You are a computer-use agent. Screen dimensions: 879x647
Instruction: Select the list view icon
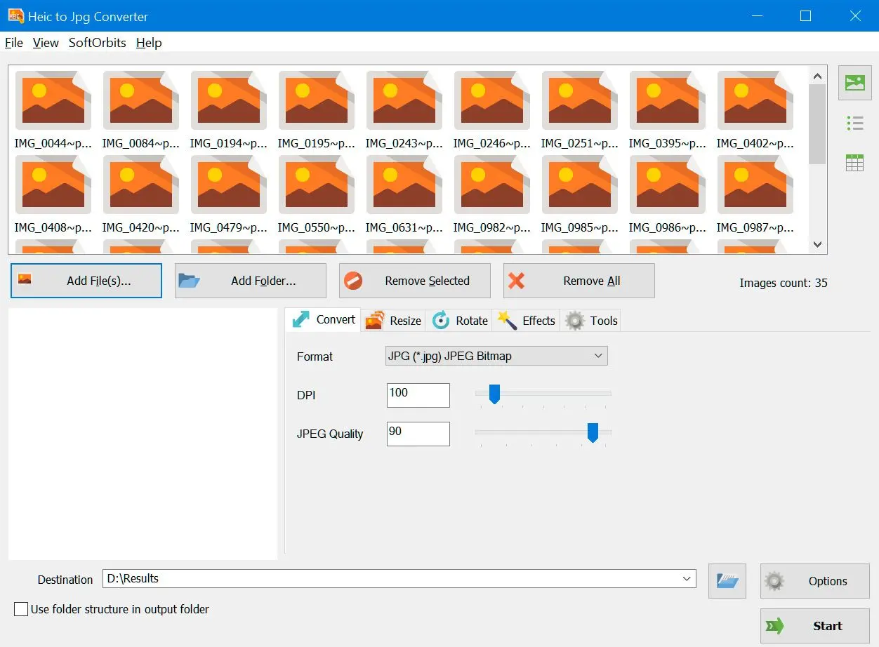point(854,122)
